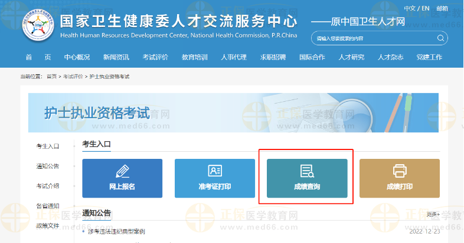Select 考生入口 in left sidebar
464x243 pixels.
pos(48,146)
